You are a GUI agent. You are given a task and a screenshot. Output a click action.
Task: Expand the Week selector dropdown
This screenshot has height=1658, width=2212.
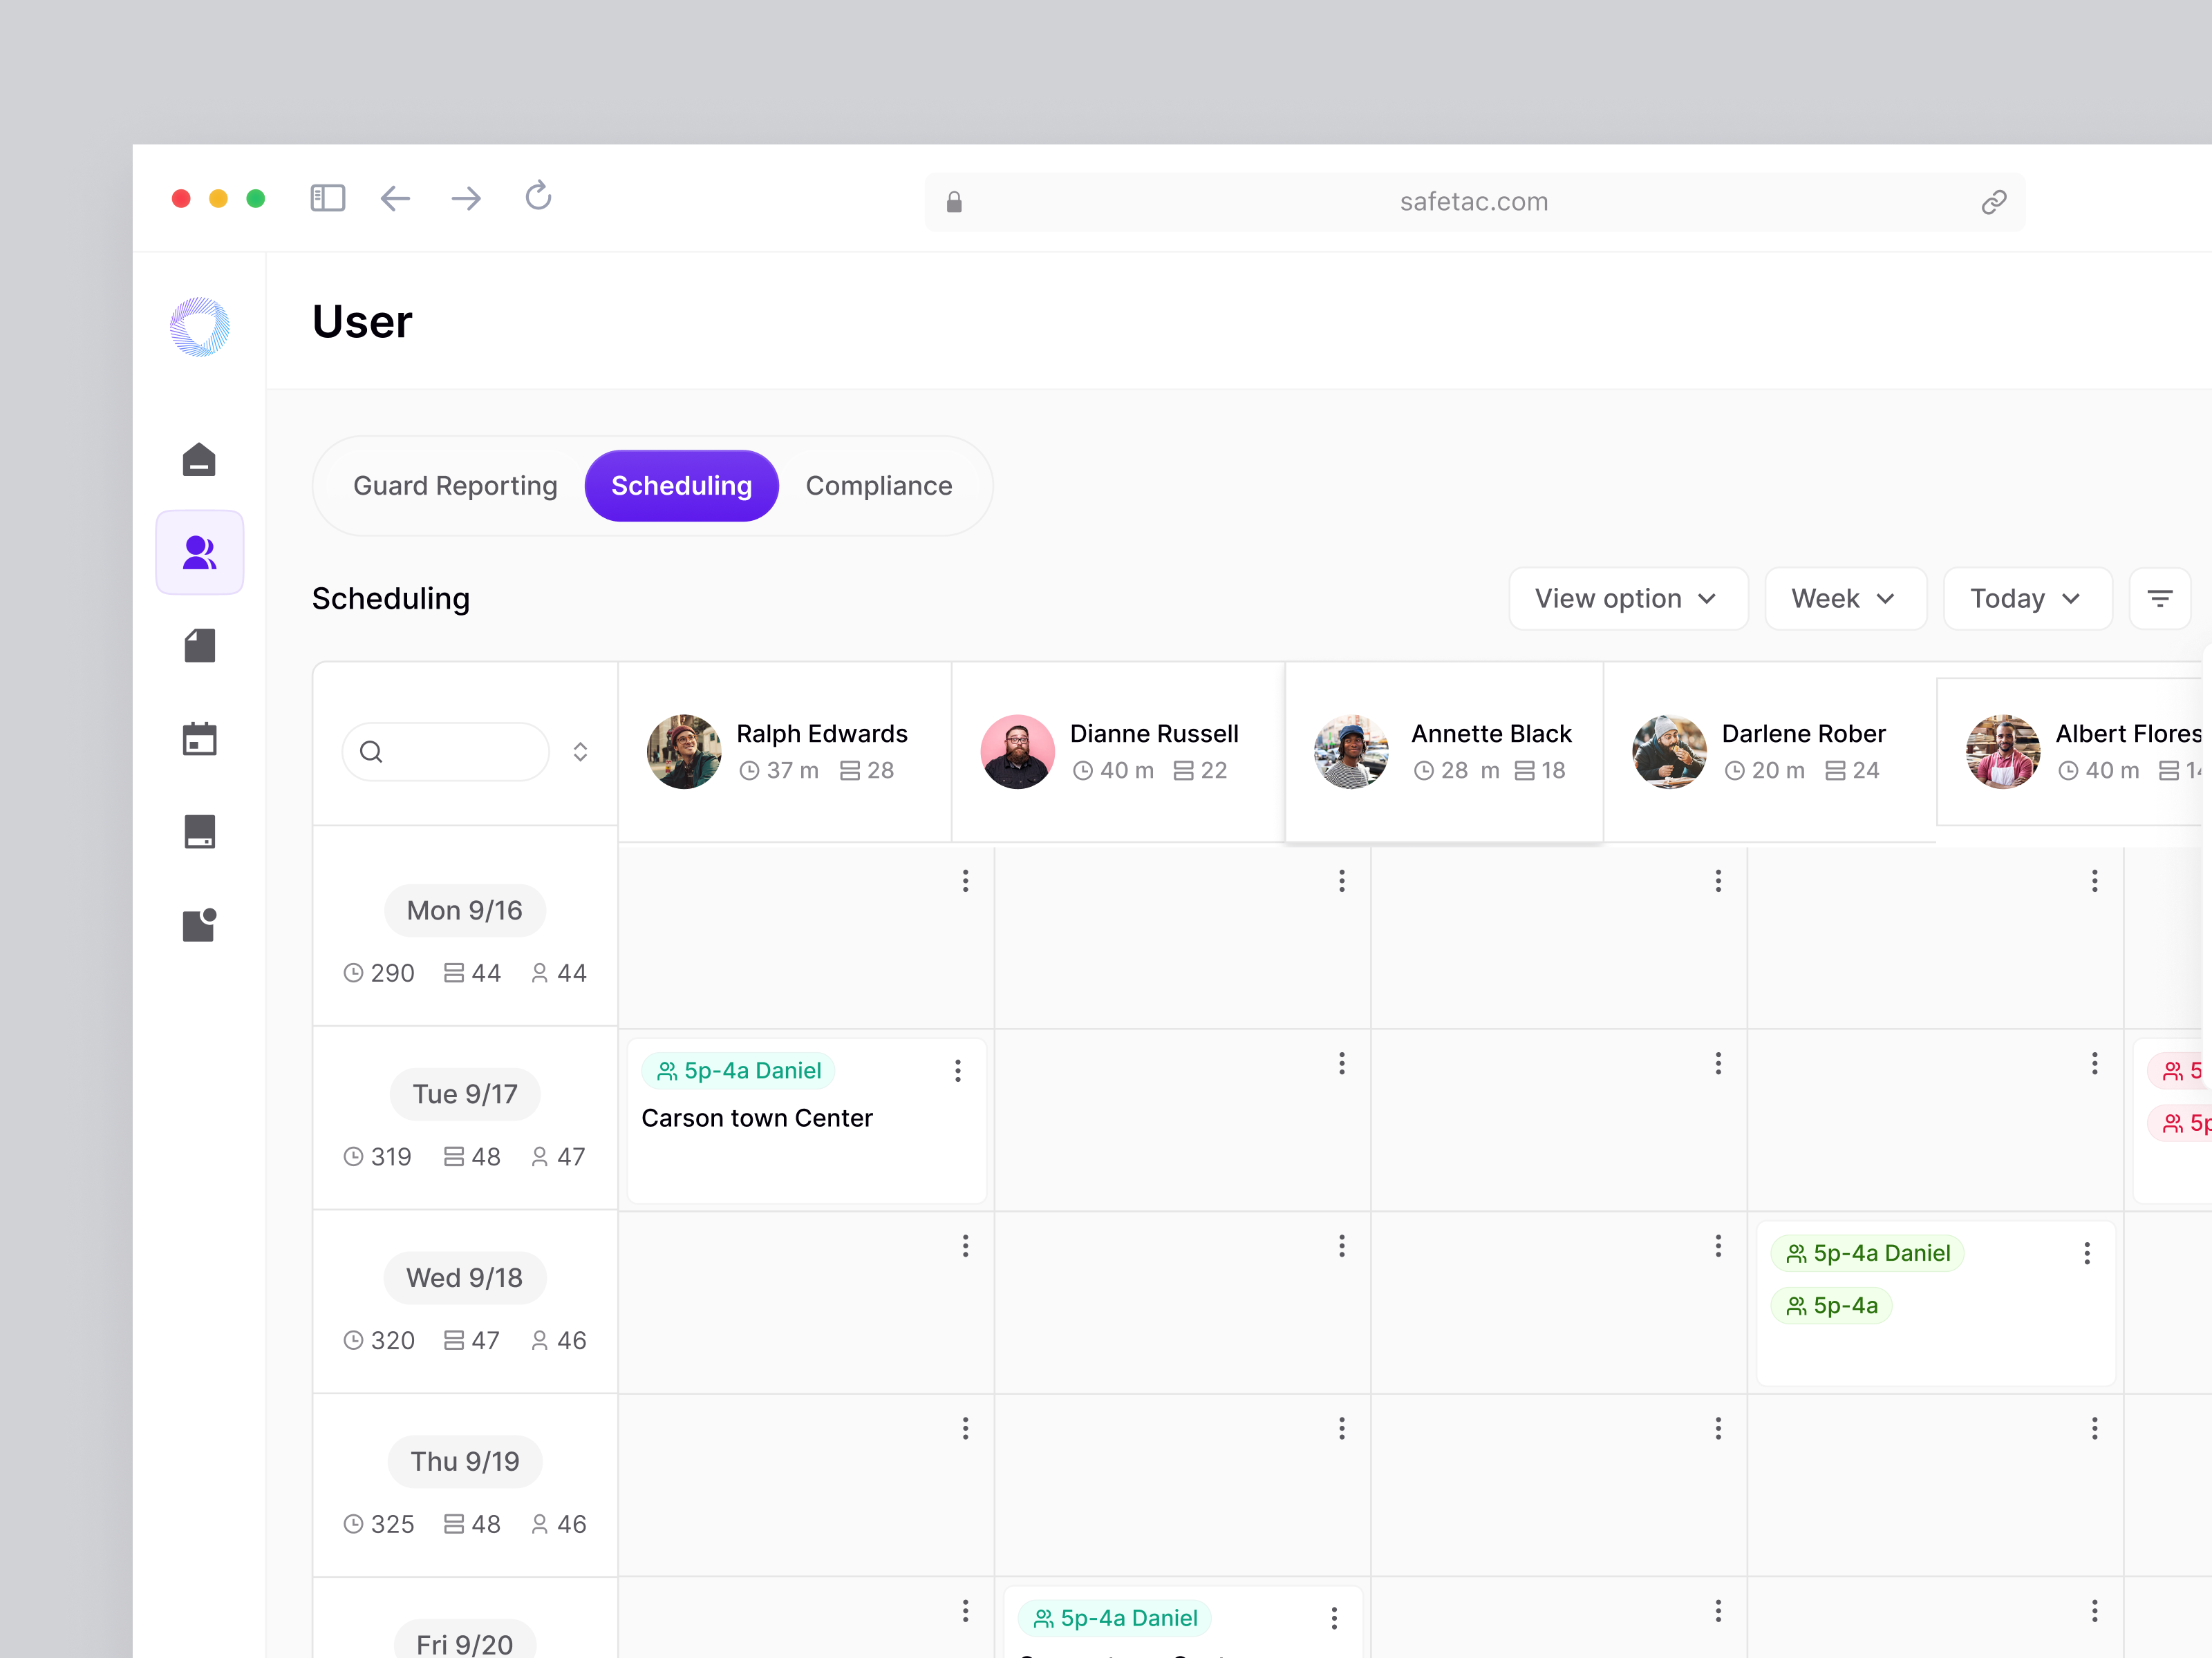coord(1845,598)
